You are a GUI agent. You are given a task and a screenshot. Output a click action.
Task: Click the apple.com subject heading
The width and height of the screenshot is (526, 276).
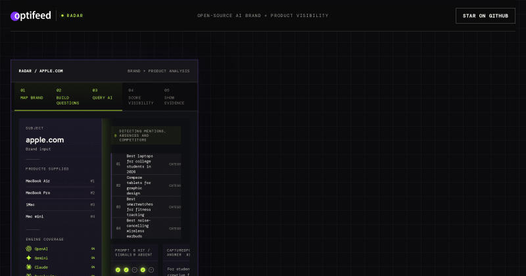click(x=45, y=140)
